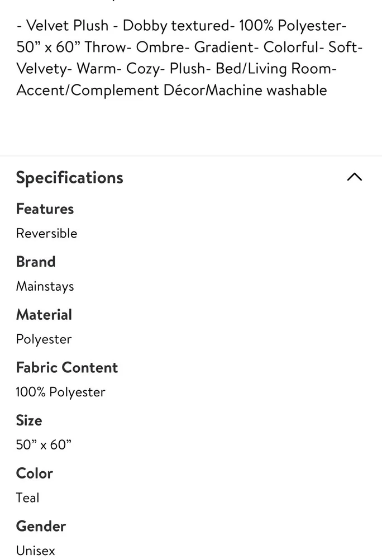The width and height of the screenshot is (382, 559).
Task: Tap the Reversible feature value
Action: pos(46,233)
